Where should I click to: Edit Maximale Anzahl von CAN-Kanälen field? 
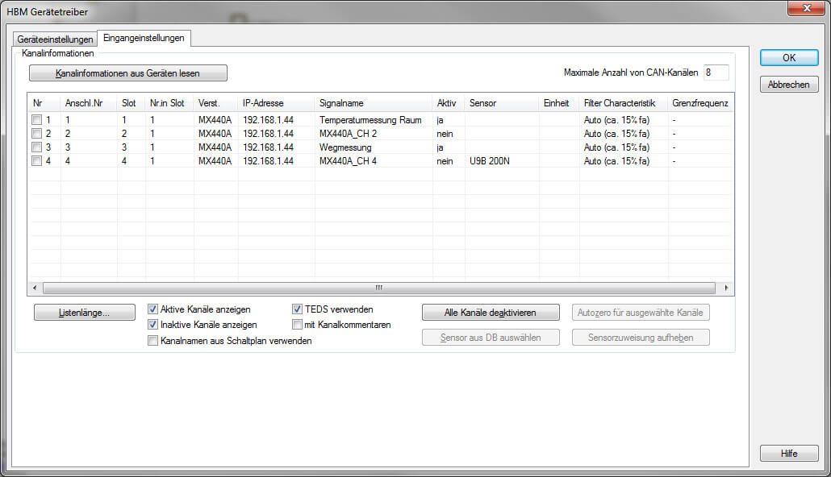[x=716, y=73]
